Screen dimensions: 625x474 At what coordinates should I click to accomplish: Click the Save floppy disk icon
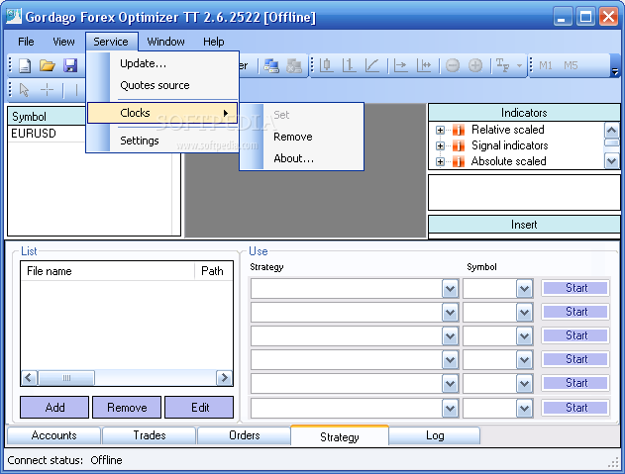(x=70, y=65)
